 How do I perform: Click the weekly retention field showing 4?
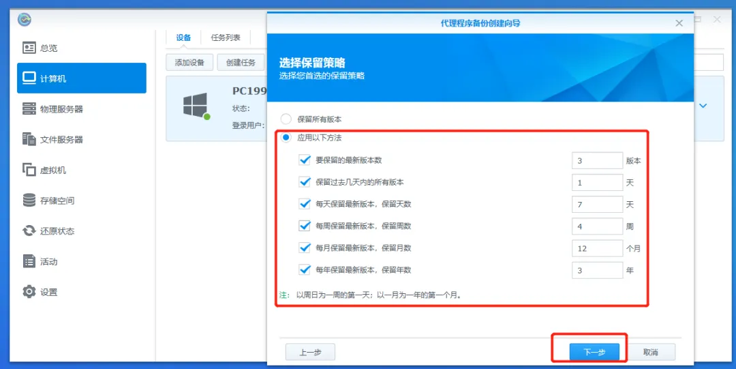pos(597,226)
